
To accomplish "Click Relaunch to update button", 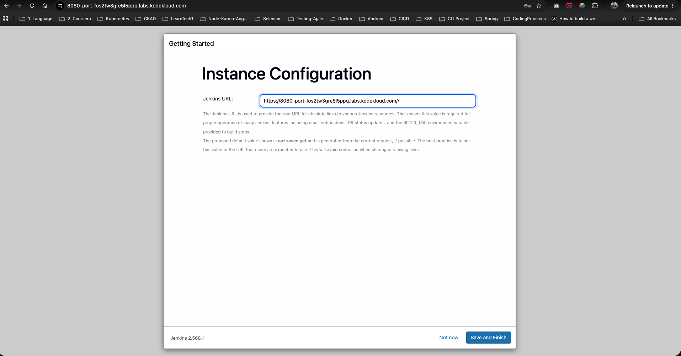I will point(647,6).
